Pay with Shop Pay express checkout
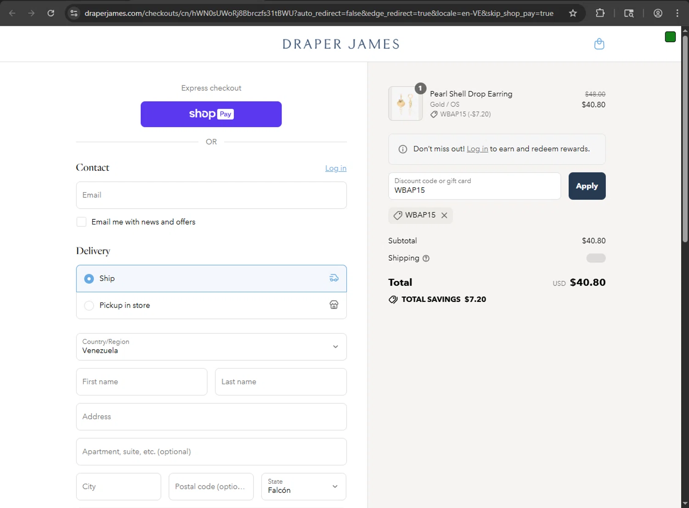Viewport: 689px width, 508px height. click(211, 114)
